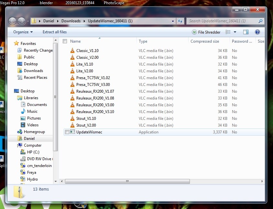Open the Music library icon
The width and height of the screenshot is (273, 209).
tap(23, 111)
